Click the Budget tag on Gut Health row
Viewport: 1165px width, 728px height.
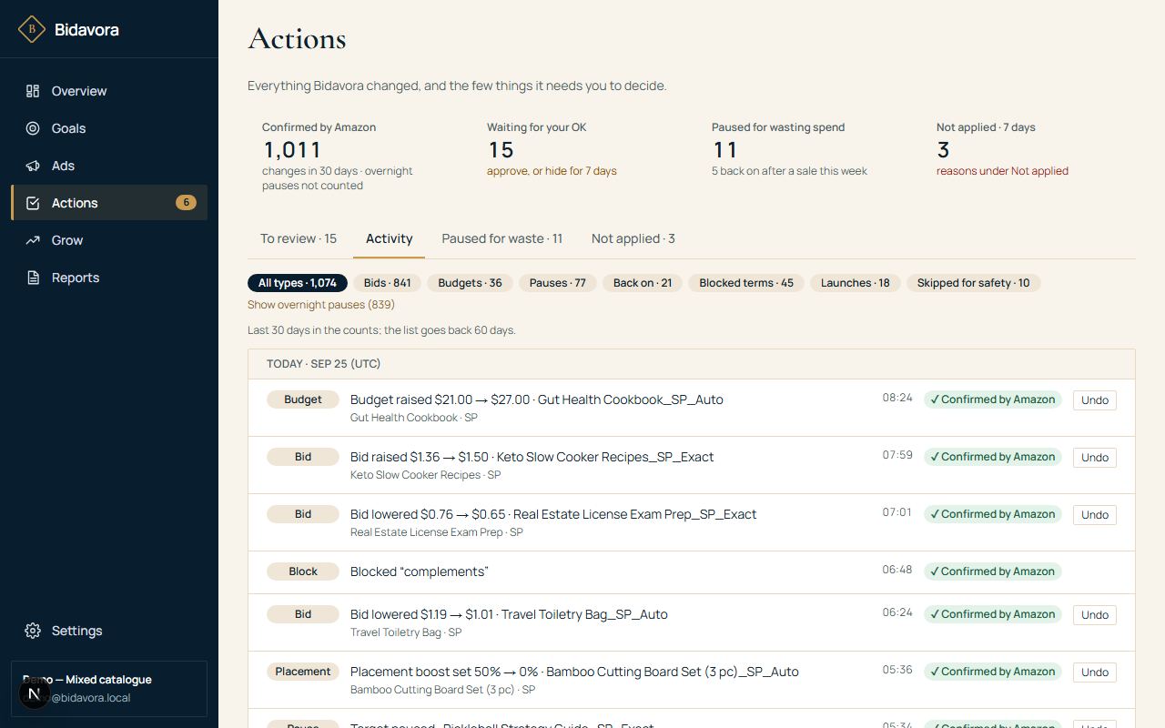coord(303,399)
